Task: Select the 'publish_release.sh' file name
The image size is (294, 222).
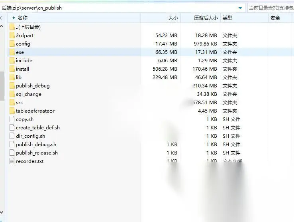Action: 37,153
